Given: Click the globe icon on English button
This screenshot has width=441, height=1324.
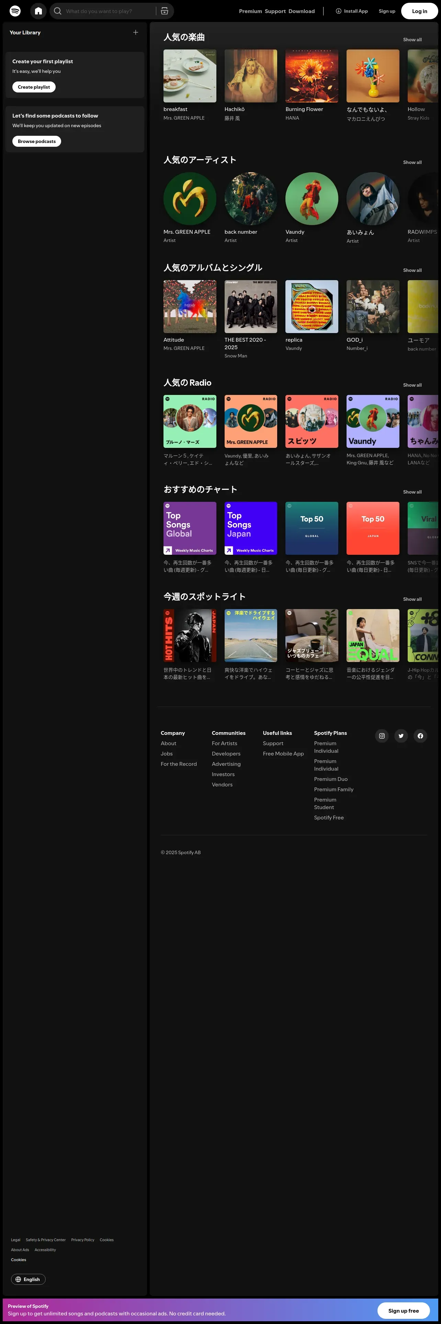Looking at the screenshot, I should pyautogui.click(x=19, y=1279).
